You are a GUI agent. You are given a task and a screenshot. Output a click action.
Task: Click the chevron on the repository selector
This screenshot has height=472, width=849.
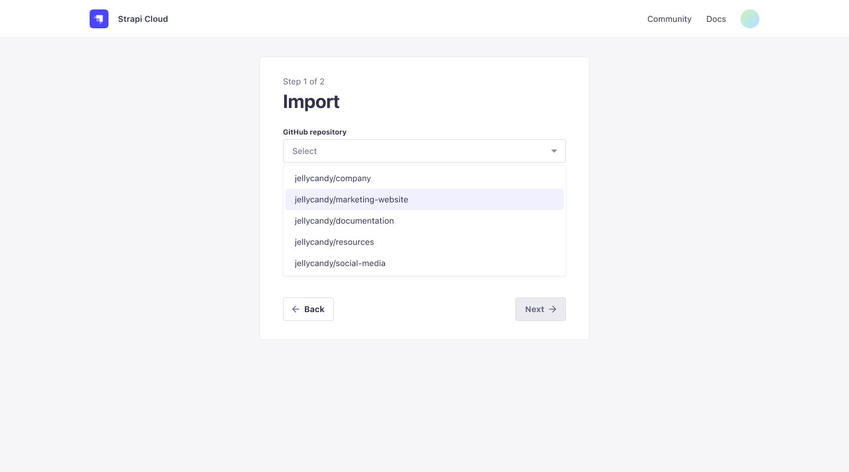click(x=554, y=151)
